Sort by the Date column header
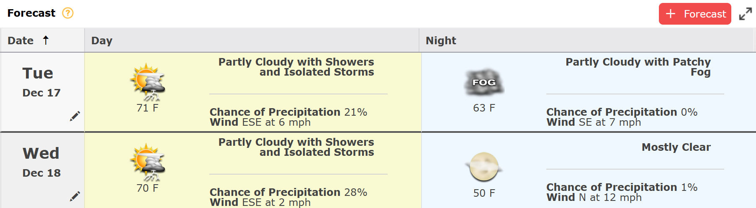This screenshot has height=208, width=756. point(21,41)
